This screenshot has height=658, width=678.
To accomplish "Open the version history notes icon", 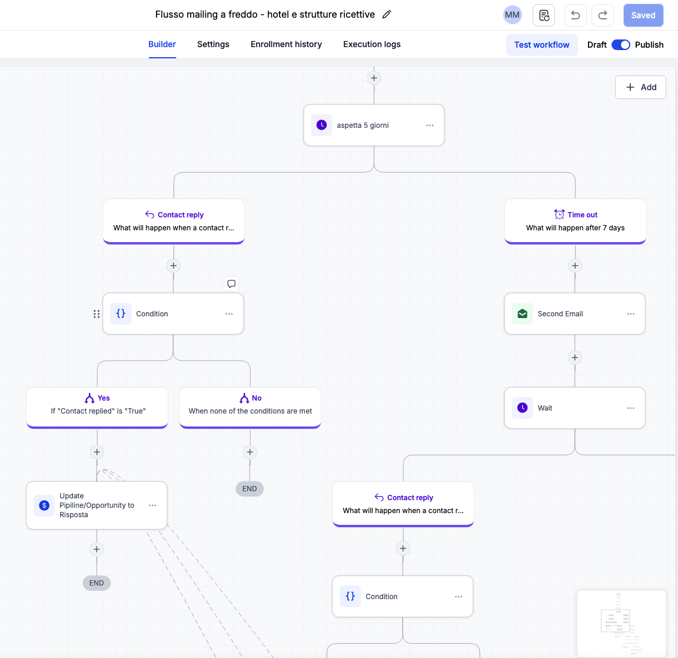I will (544, 15).
